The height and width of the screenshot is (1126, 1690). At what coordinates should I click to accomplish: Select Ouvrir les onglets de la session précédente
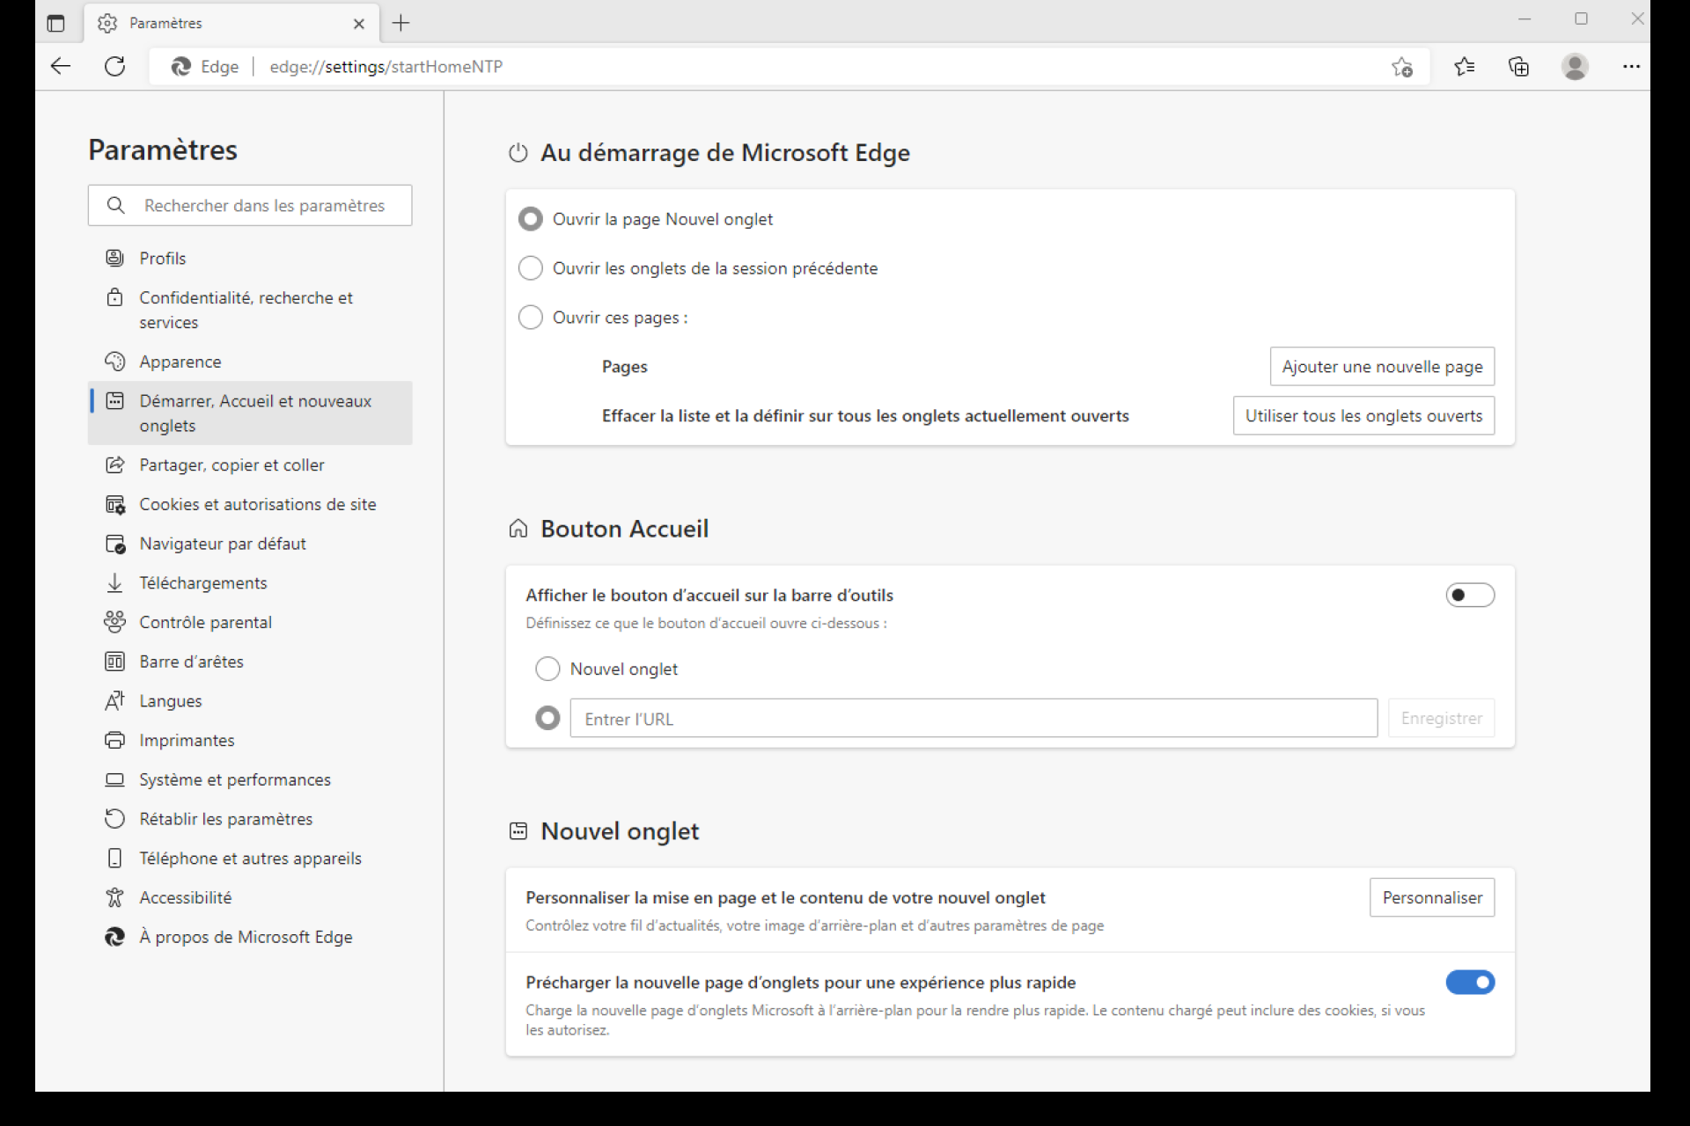point(531,268)
